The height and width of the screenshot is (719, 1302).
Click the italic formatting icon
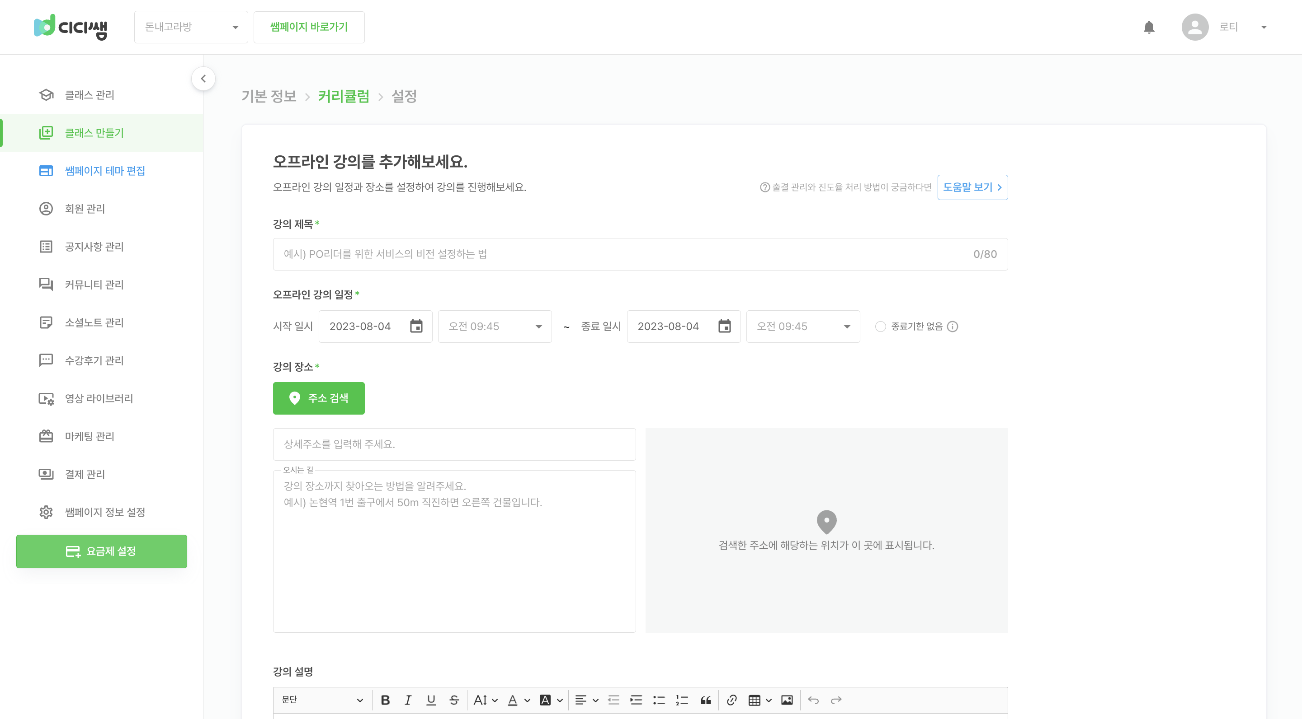pyautogui.click(x=407, y=700)
